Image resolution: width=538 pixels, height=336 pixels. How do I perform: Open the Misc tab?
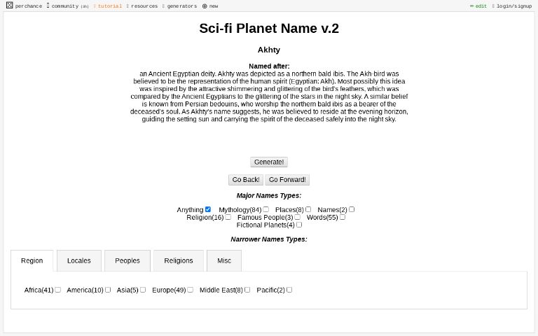click(x=224, y=260)
